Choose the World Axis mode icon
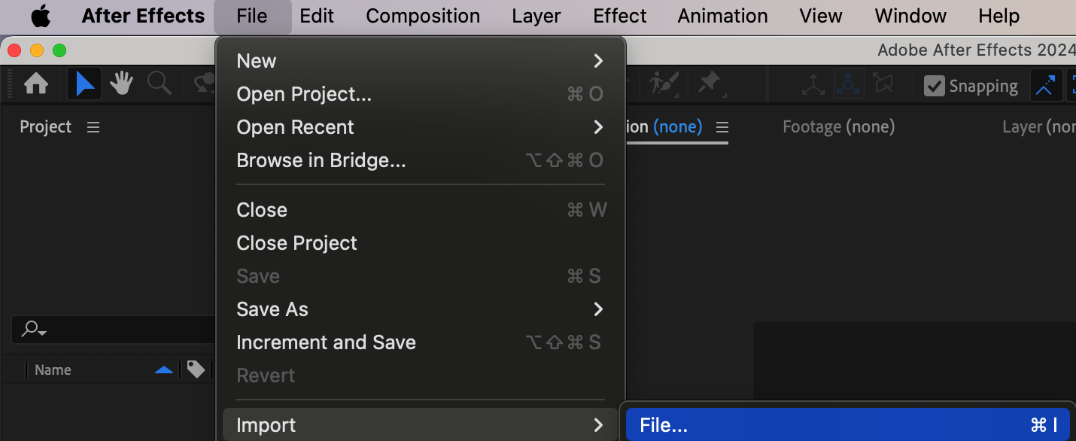This screenshot has height=441, width=1076. (x=848, y=86)
